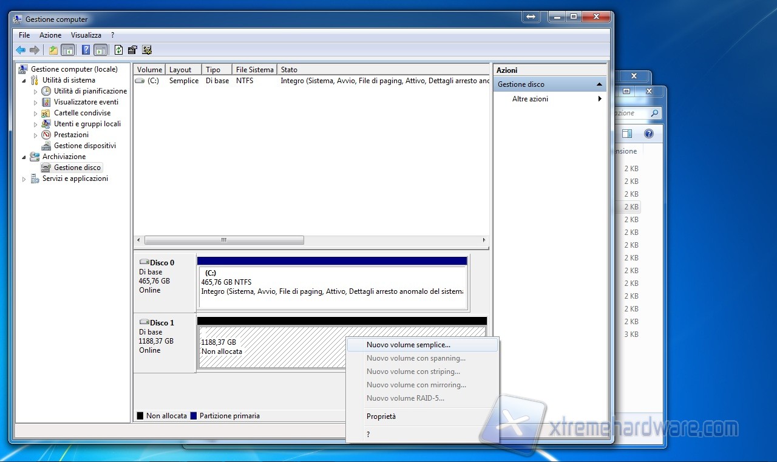Toggle the show/hide action pane icon
Screen dimensions: 777x462
100,50
